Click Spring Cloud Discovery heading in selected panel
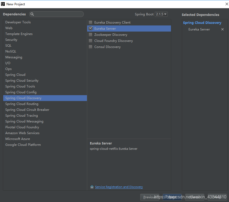Viewport: 229px width, 202px height. [x=202, y=23]
